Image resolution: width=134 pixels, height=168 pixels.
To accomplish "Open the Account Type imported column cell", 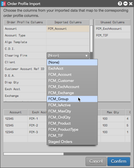I will tap(68, 35).
